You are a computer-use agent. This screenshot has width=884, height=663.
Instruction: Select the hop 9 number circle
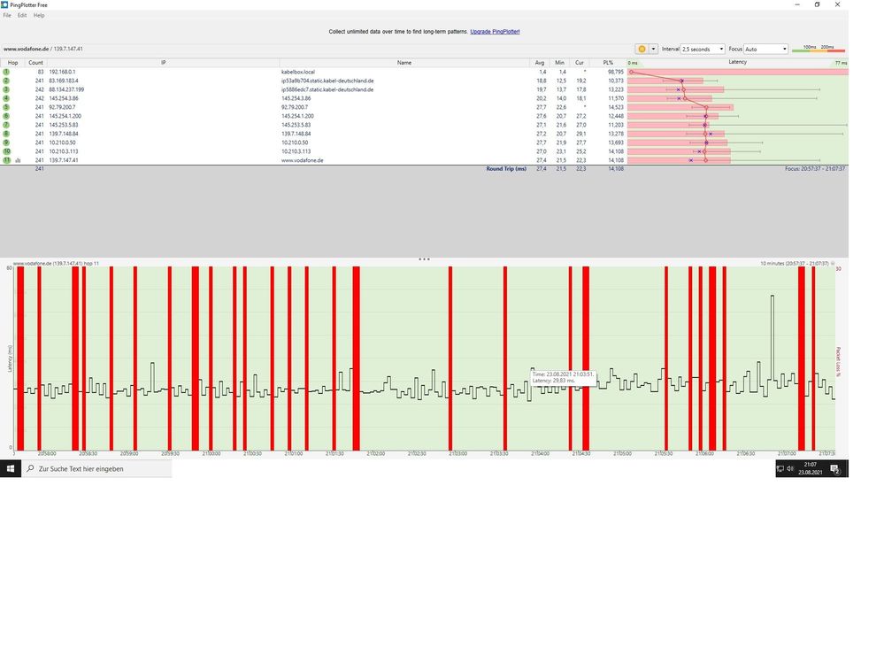click(x=6, y=143)
